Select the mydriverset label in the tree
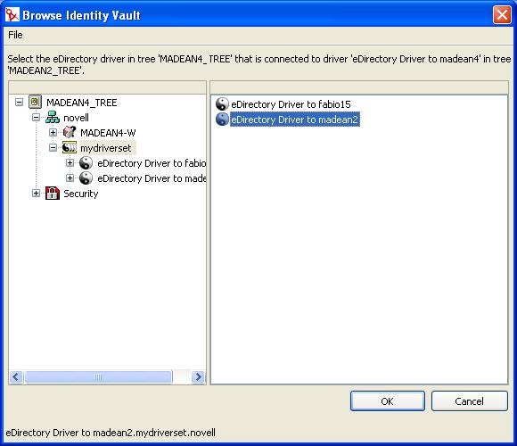The width and height of the screenshot is (517, 446). (x=106, y=148)
